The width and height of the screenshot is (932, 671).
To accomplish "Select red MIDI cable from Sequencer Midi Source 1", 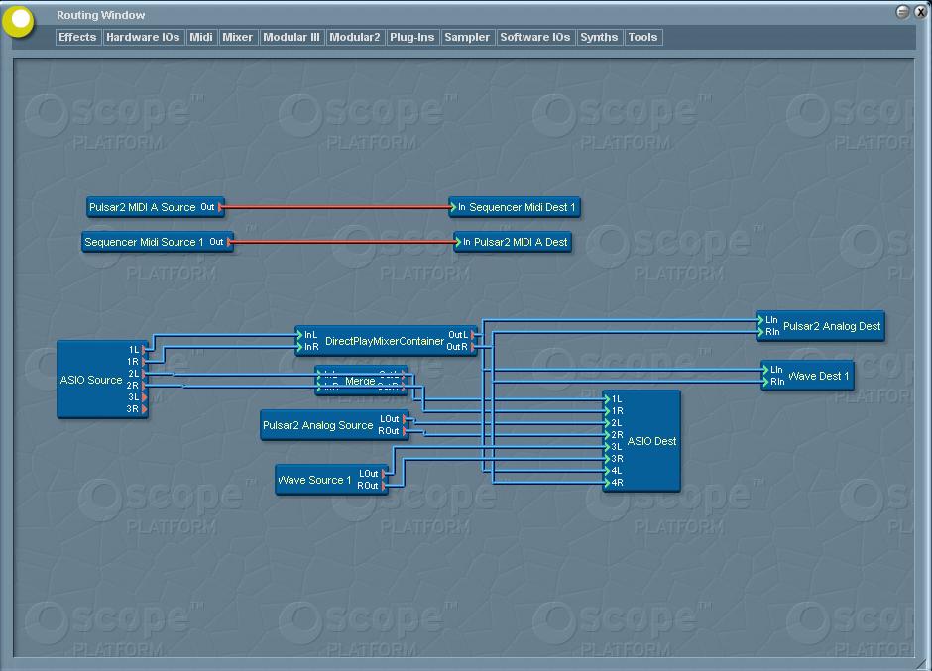I will [x=344, y=242].
